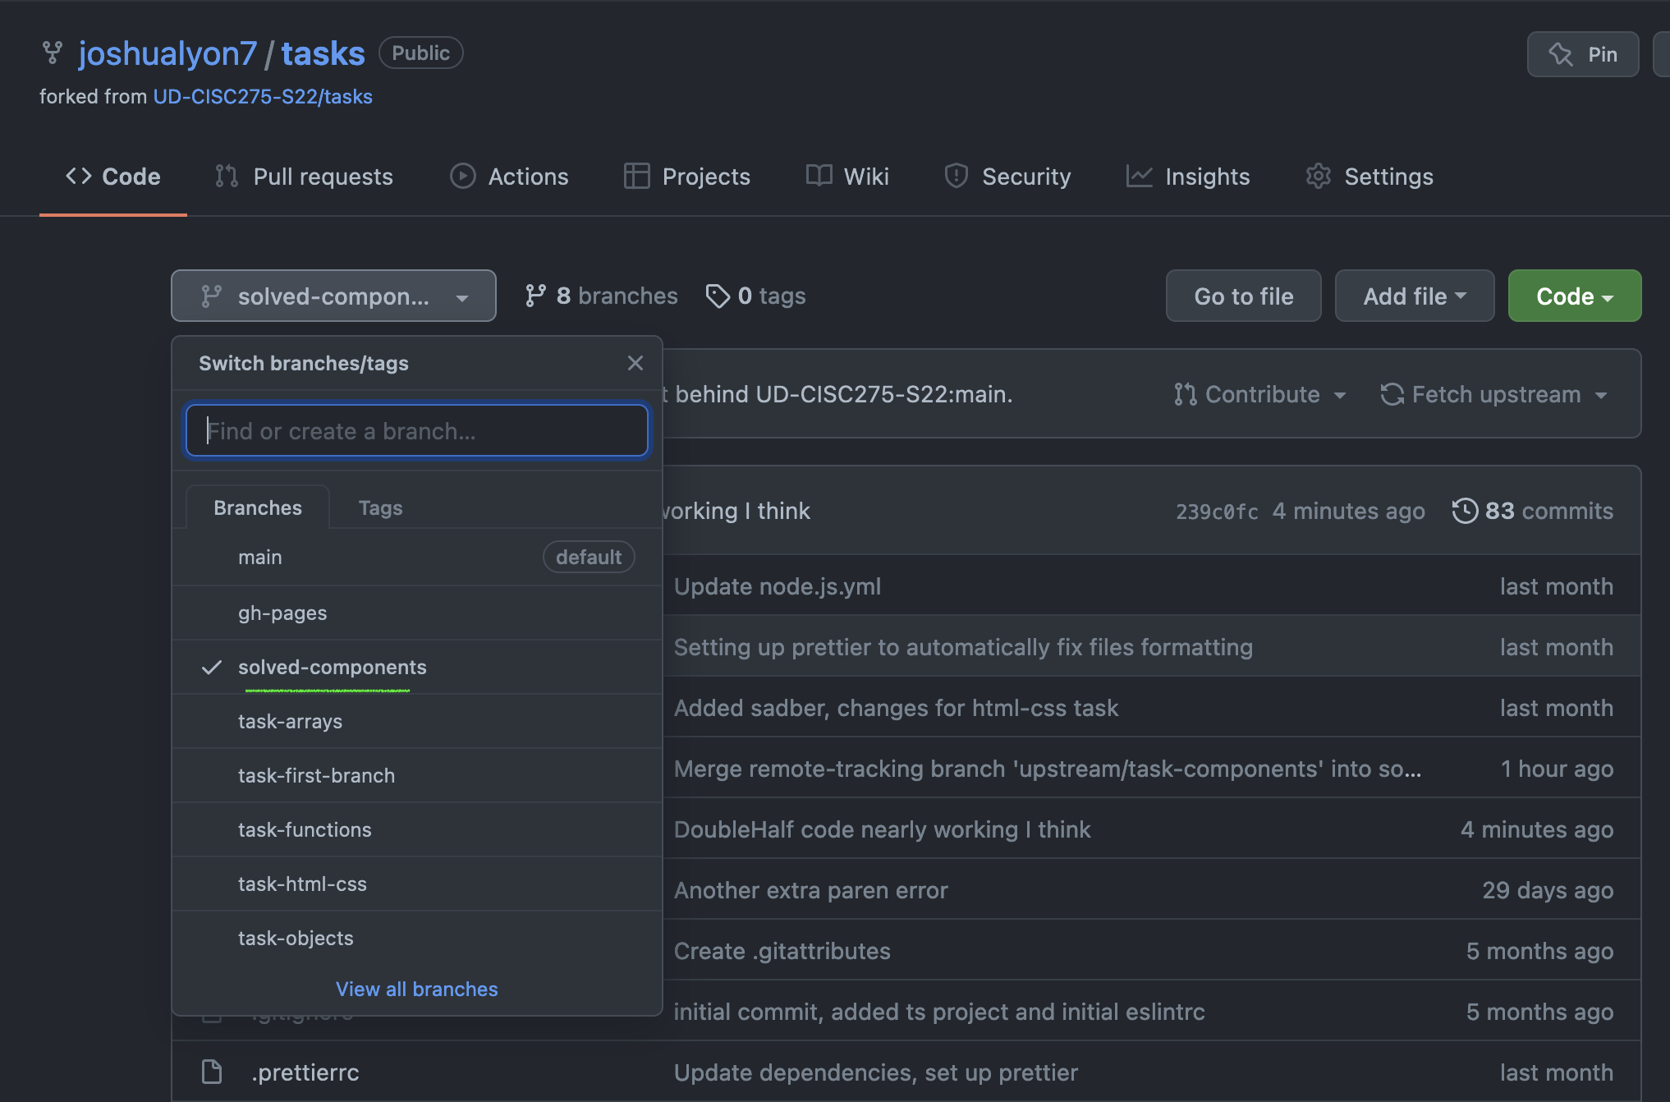Open the Another extra paren error commit
Image resolution: width=1670 pixels, height=1102 pixels.
click(x=811, y=890)
